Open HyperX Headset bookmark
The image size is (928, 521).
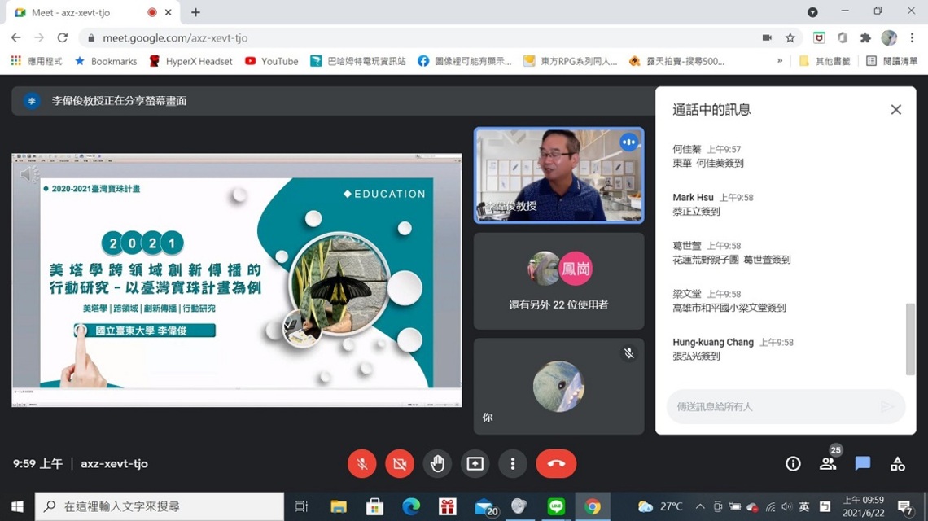point(190,61)
